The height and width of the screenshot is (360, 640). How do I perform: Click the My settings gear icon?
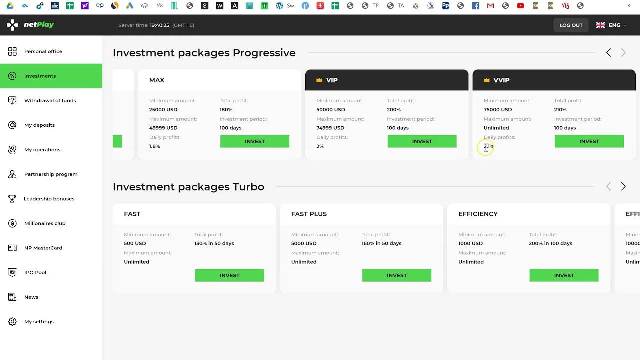pos(12,321)
